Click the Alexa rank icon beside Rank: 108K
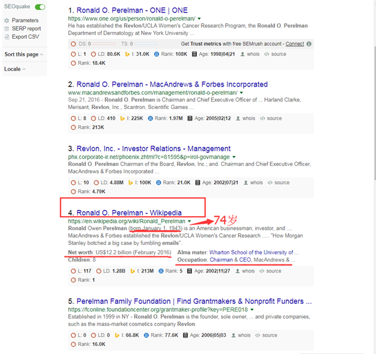This screenshot has height=354, width=376. click(156, 54)
